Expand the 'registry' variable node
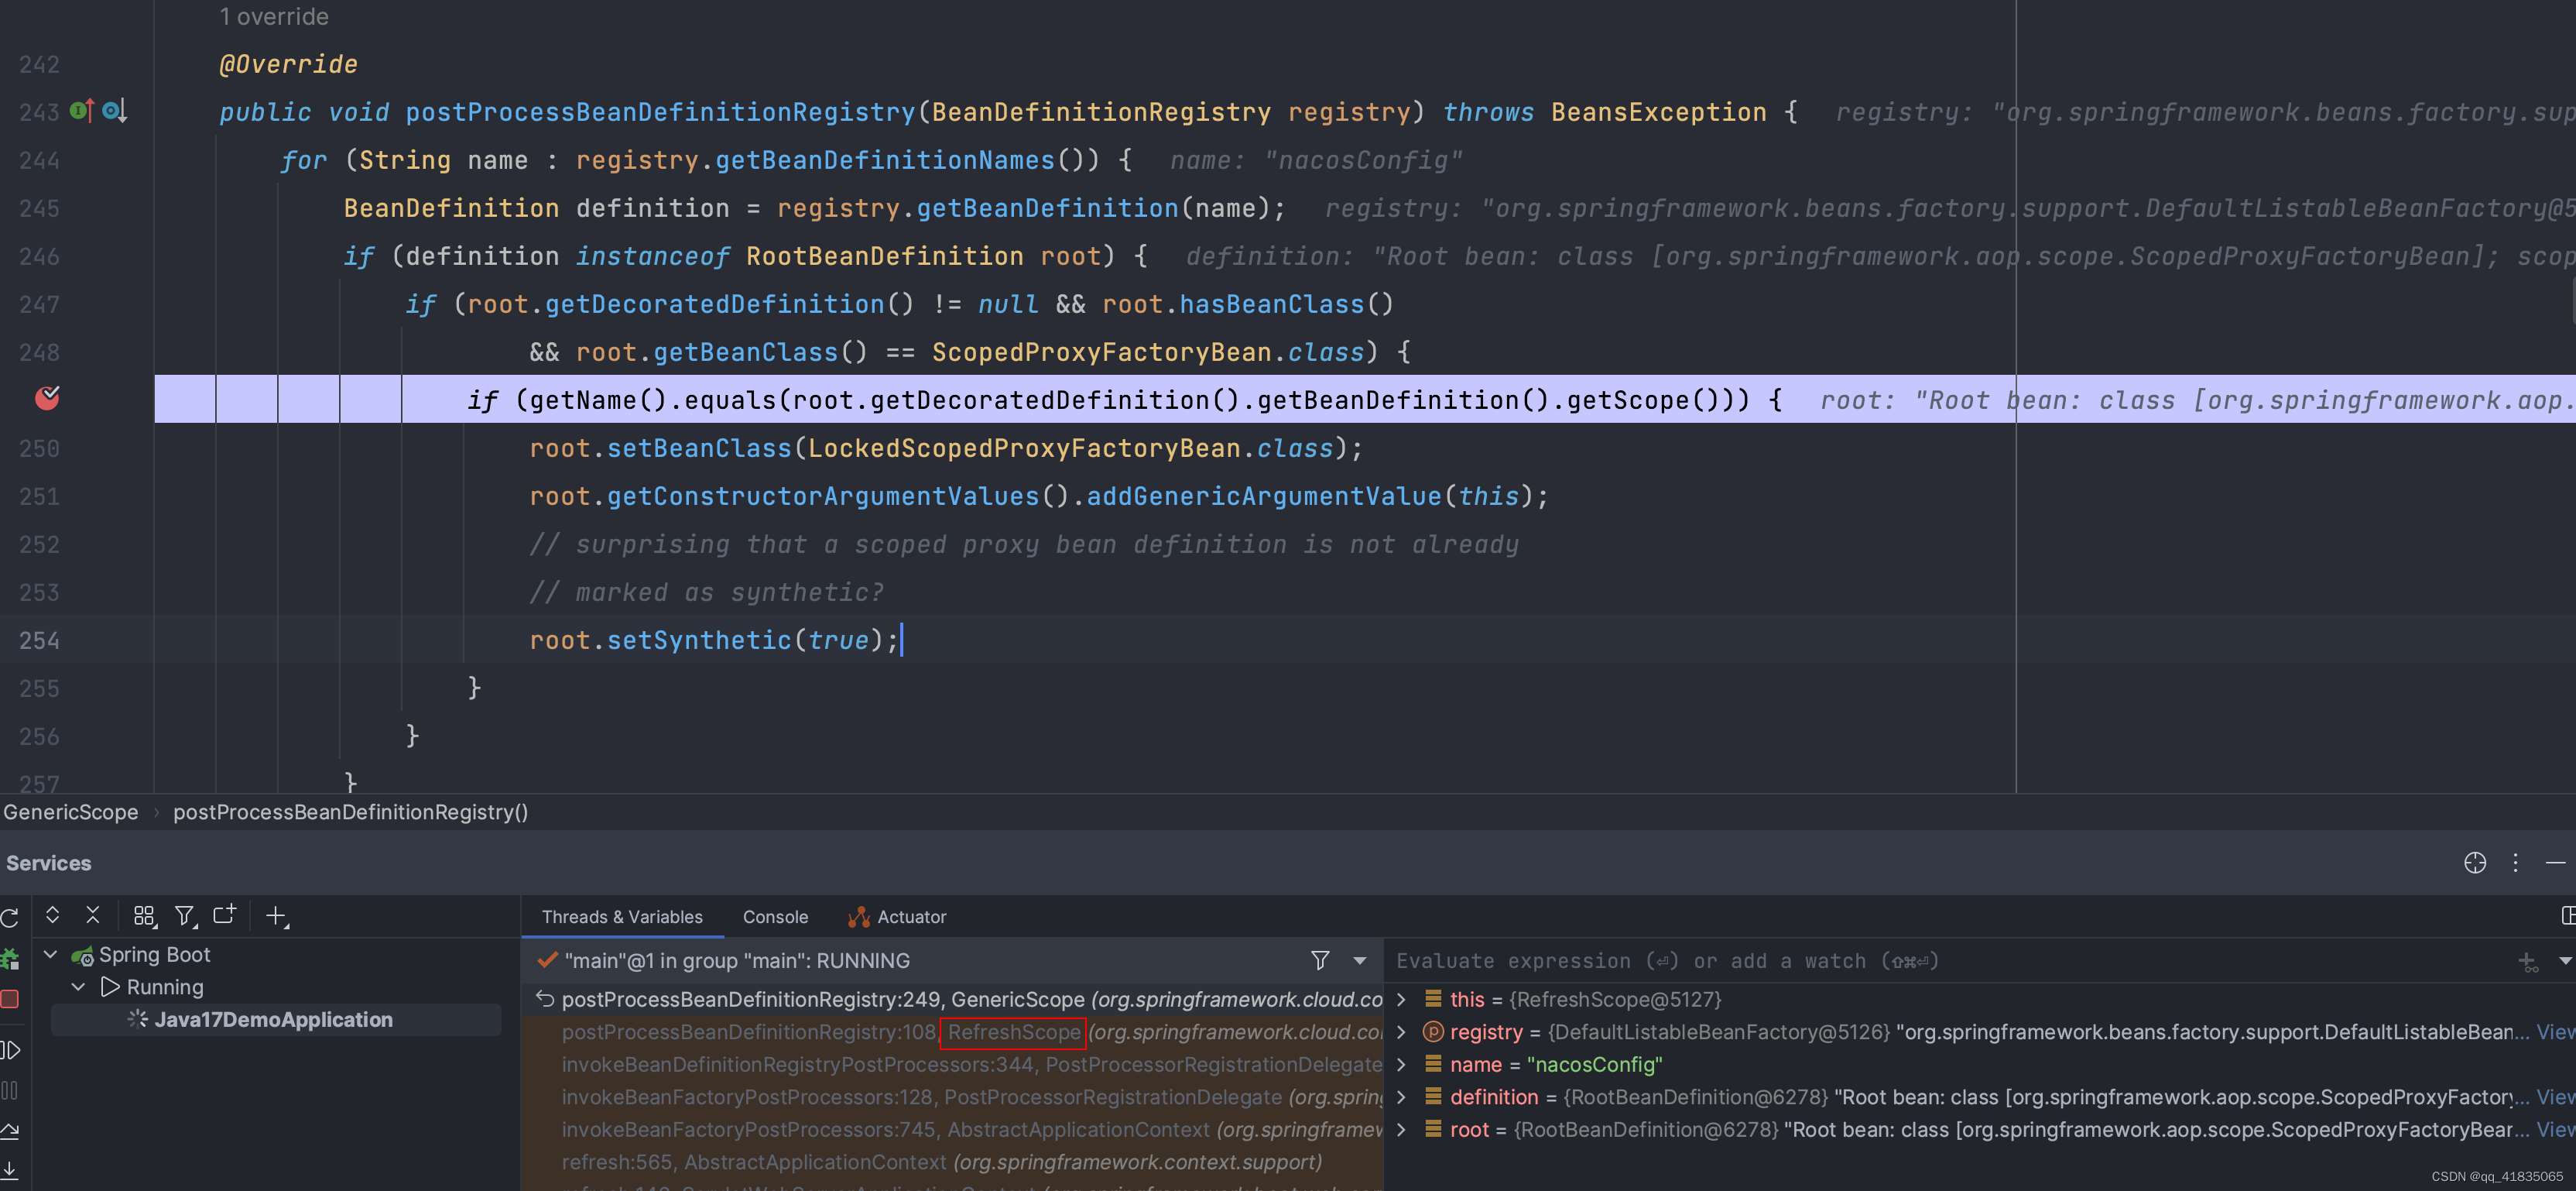This screenshot has width=2576, height=1191. pos(1401,1032)
